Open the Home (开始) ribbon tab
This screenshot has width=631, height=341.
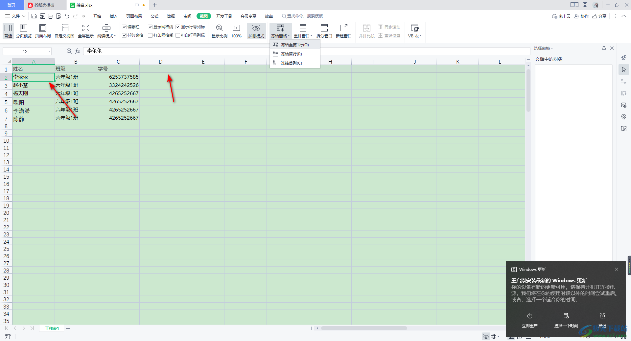(x=97, y=16)
